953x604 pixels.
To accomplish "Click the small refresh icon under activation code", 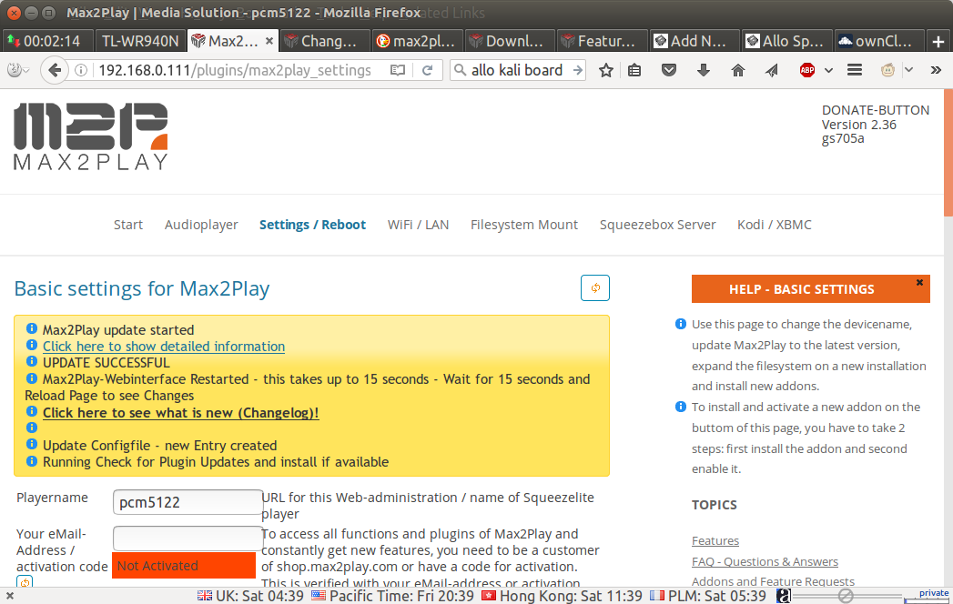I will (25, 582).
